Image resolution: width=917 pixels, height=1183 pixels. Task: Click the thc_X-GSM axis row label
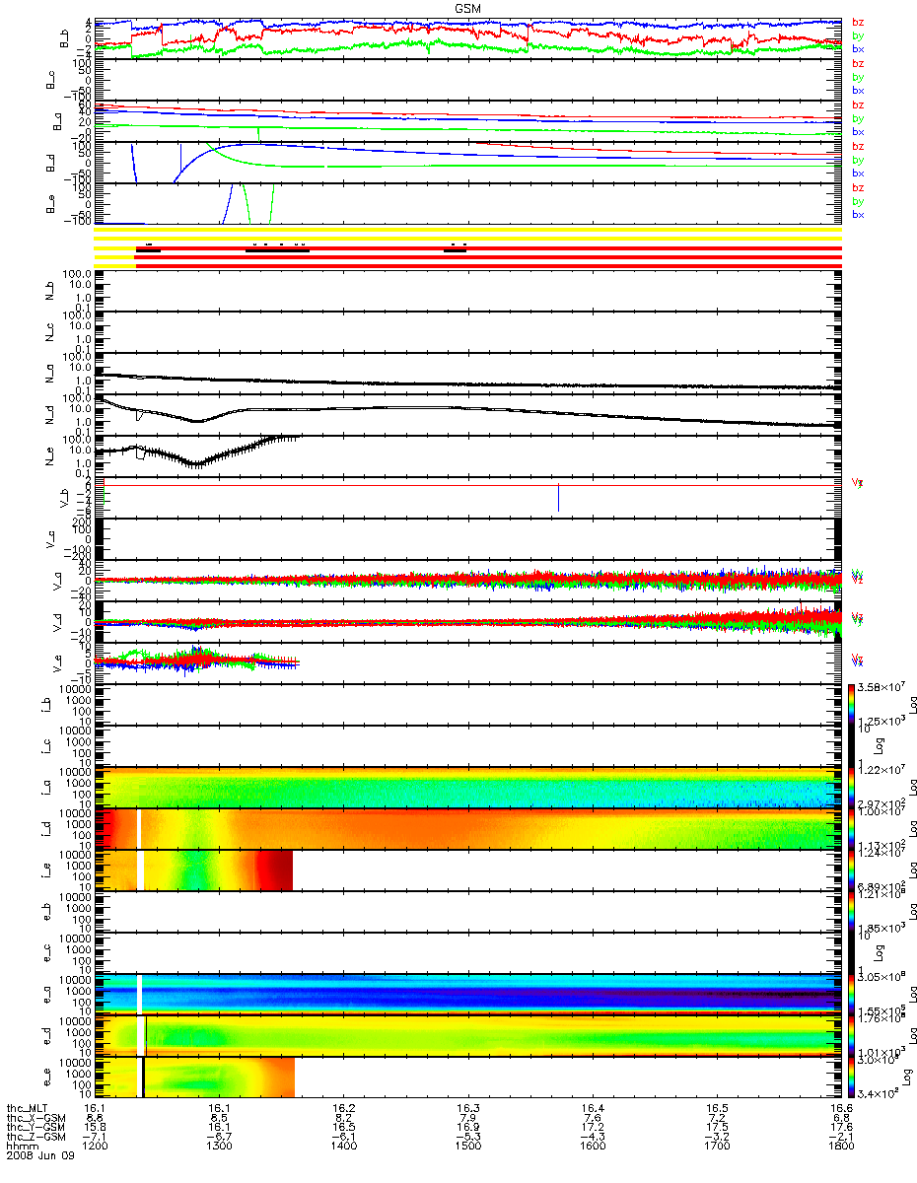click(x=35, y=1117)
